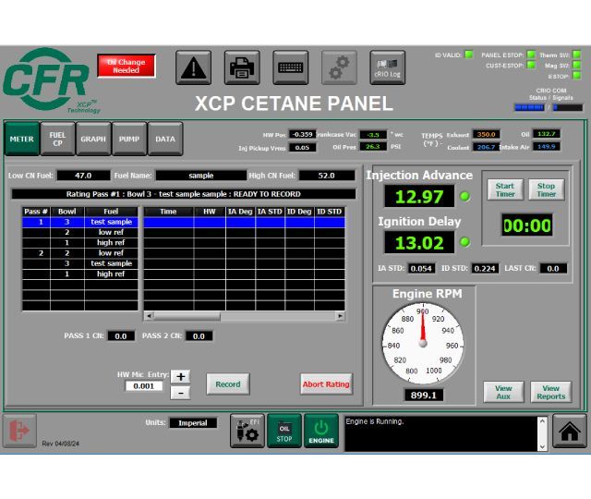Open the PUMP tab
The width and height of the screenshot is (591, 499).
pos(128,139)
